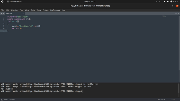Select the hello.cpp tab
Screen dimensions: 180x101
click(15, 14)
